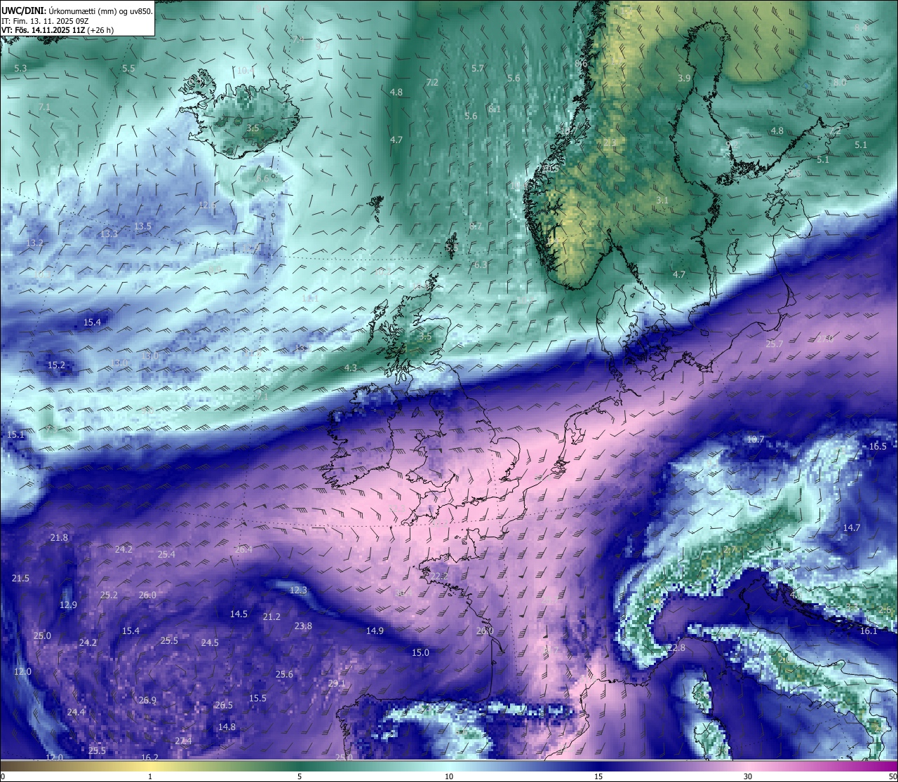This screenshot has height=782, width=898.
Task: Click the 26.9 value in the lower-left Atlantic
Action: [147, 700]
